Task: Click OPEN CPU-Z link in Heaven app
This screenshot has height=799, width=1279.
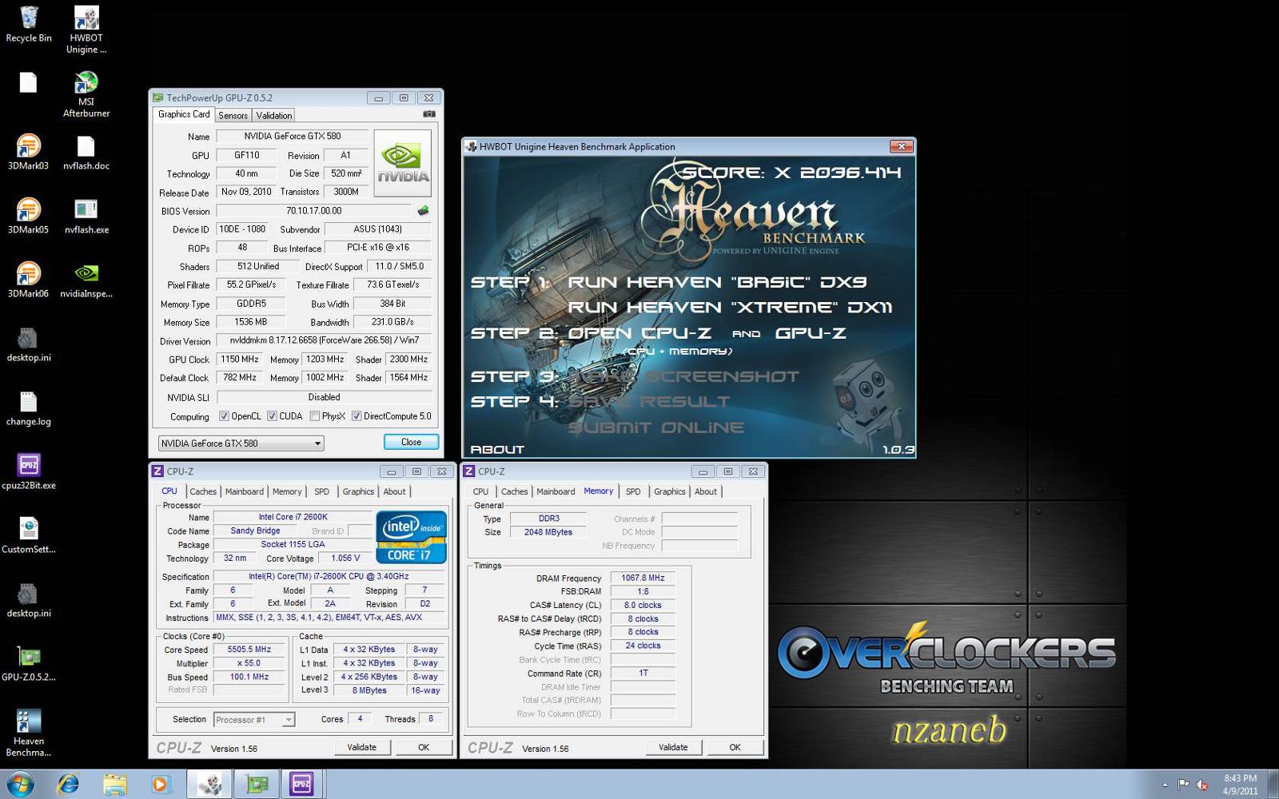Action: (x=639, y=333)
